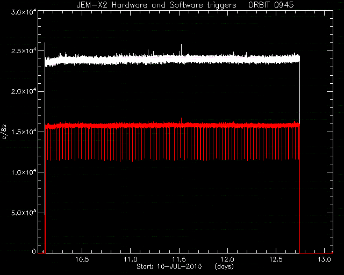Click the red curve peak near 11.5 days
This screenshot has height=275, width=344.
pyautogui.click(x=182, y=120)
